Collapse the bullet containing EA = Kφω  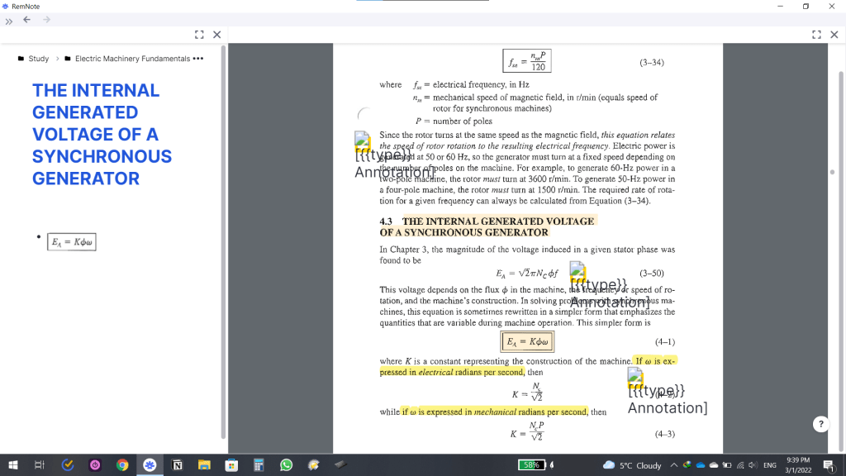(x=38, y=236)
